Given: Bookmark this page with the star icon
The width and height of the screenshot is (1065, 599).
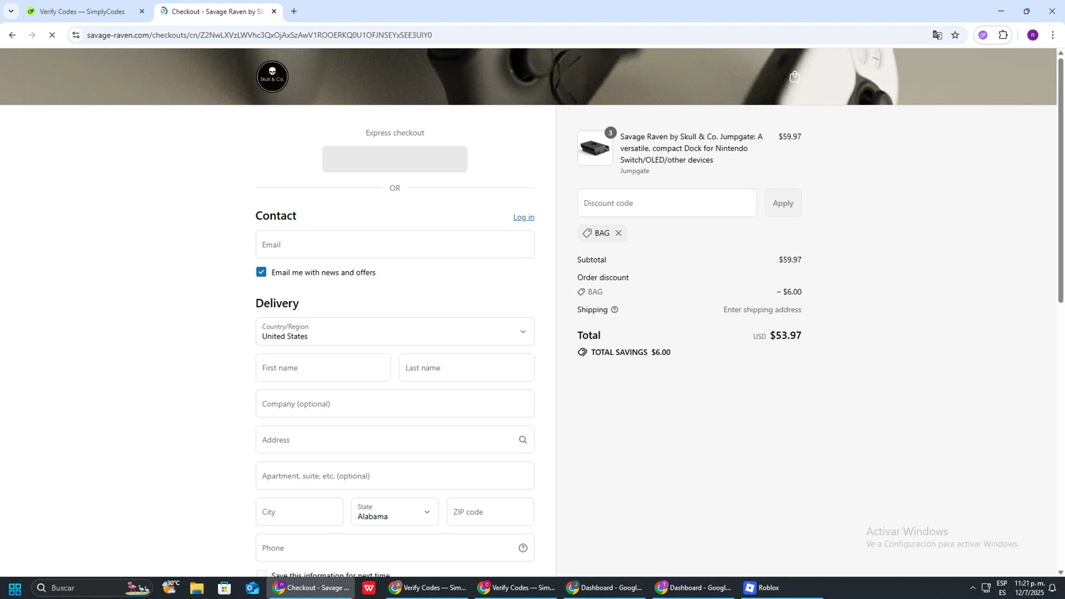Looking at the screenshot, I should tap(956, 35).
